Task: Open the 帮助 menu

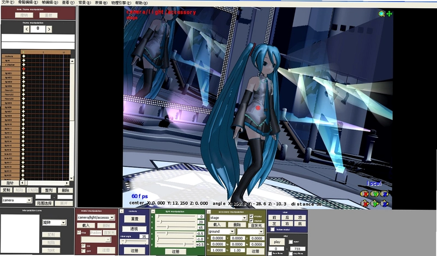Action: click(141, 3)
